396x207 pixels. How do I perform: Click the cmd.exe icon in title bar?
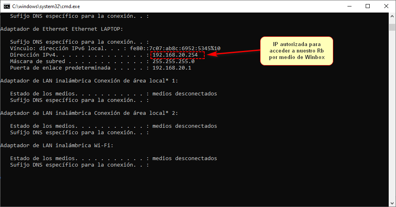7,6
